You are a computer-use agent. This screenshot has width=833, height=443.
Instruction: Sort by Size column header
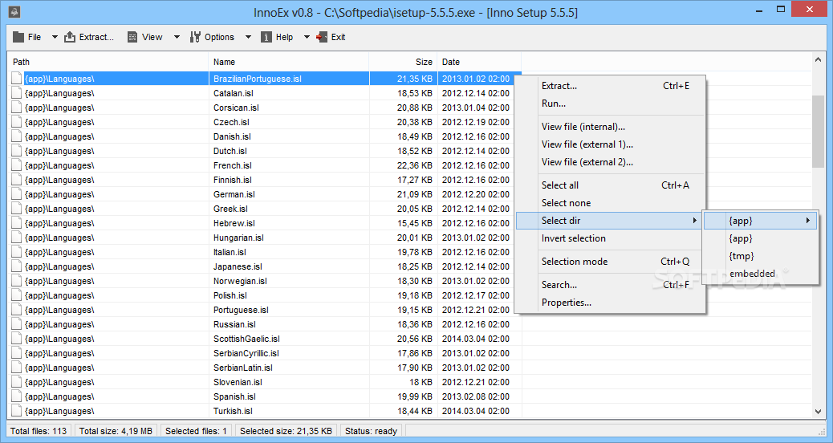click(403, 62)
